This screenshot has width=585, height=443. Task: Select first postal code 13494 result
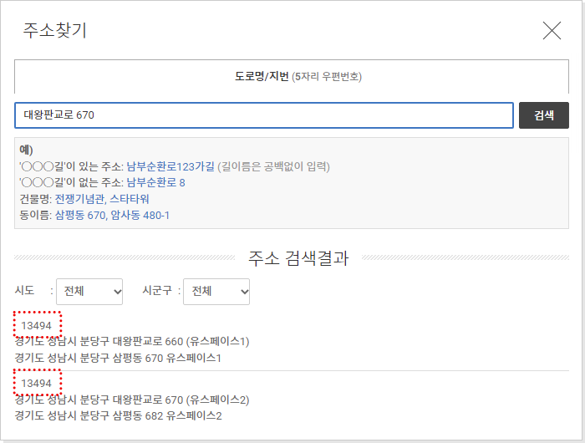pos(37,326)
